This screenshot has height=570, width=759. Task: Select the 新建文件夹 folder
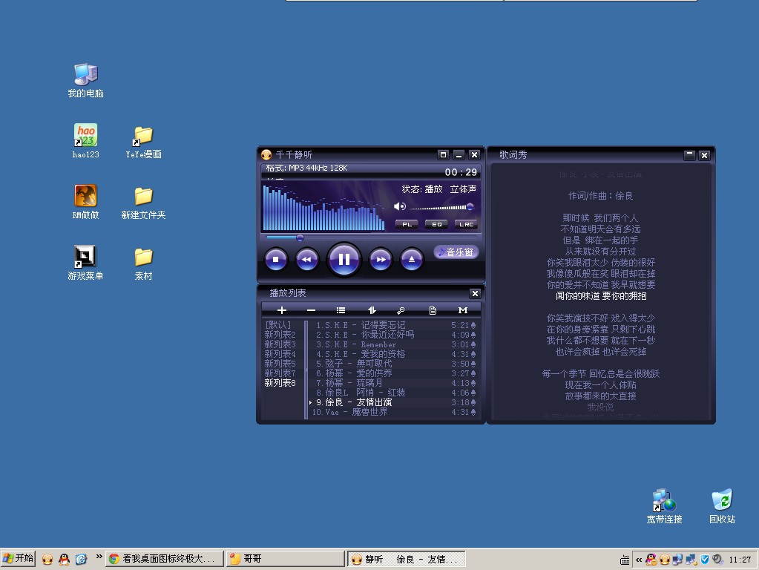143,203
